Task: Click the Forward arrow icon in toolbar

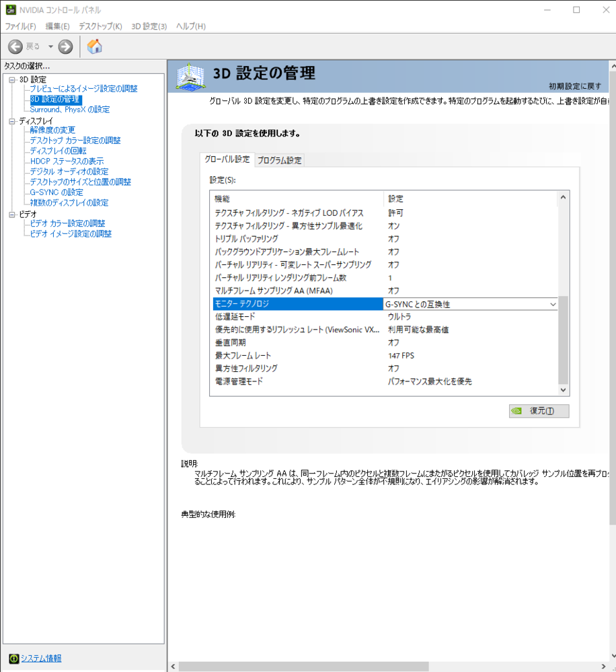Action: point(65,46)
